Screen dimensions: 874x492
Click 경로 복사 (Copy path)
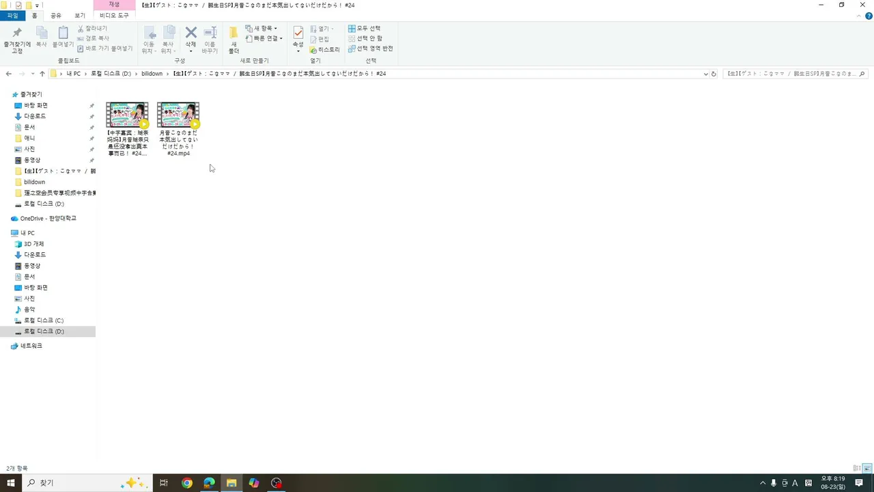click(x=93, y=38)
